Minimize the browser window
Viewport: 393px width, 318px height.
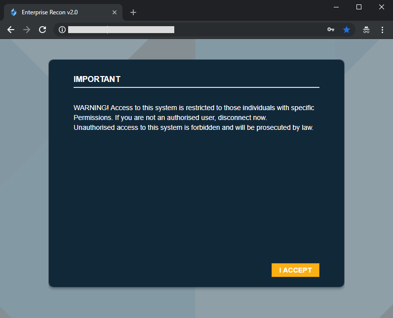336,7
